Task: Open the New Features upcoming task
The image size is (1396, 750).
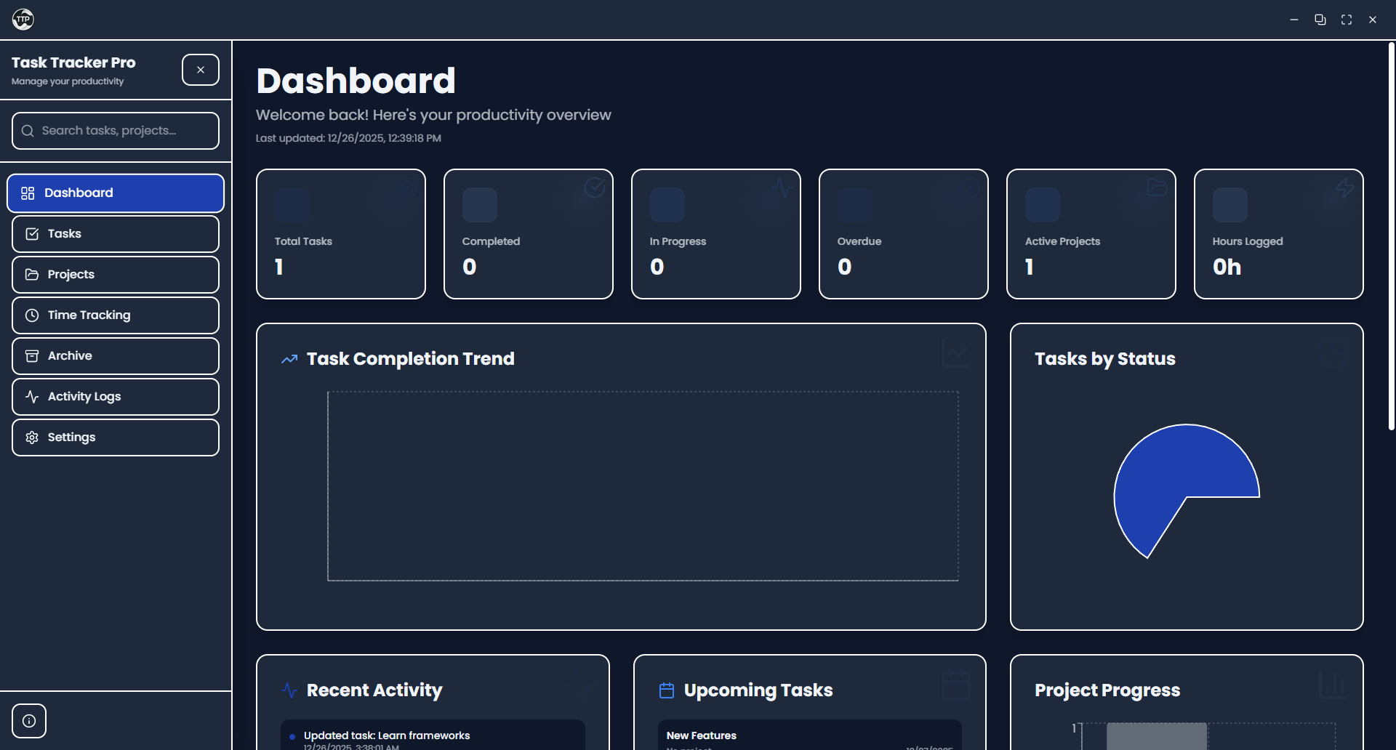Action: pyautogui.click(x=701, y=735)
